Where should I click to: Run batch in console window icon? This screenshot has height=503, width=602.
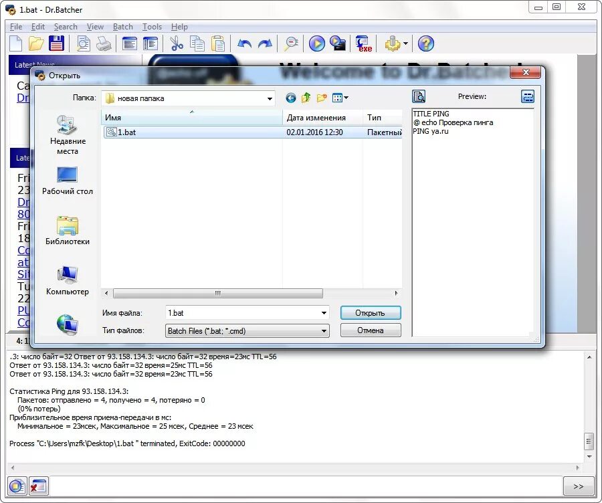click(338, 43)
